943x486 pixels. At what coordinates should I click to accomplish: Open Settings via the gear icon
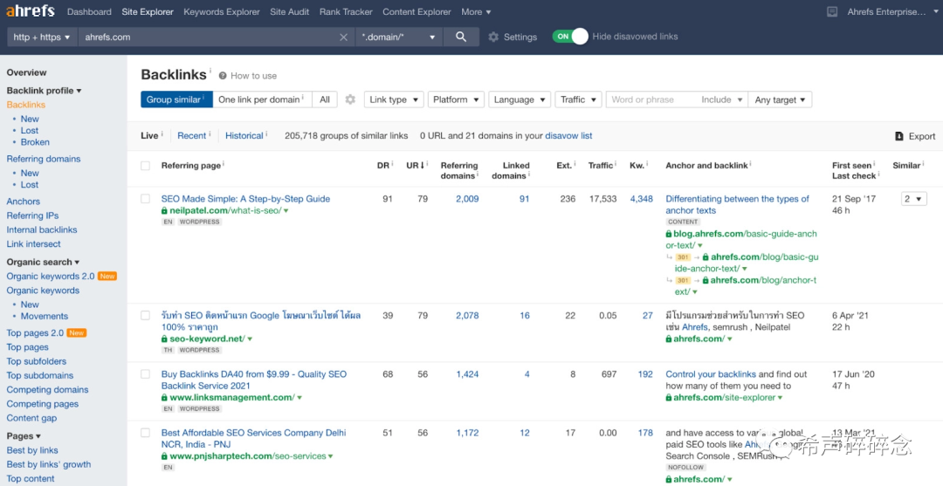[x=493, y=38]
